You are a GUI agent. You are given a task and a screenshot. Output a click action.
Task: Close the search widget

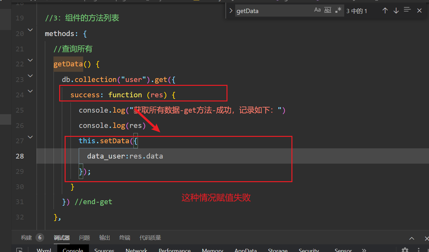pyautogui.click(x=419, y=10)
